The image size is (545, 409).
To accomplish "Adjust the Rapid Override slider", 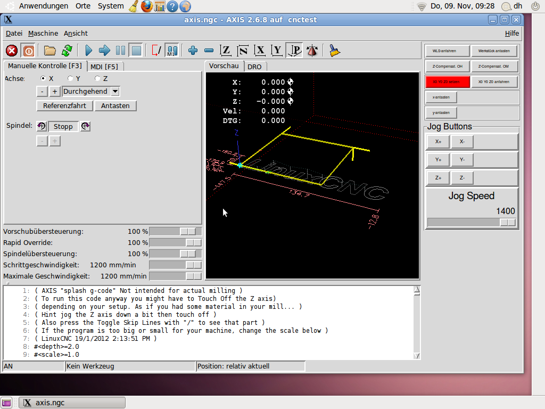I will click(176, 243).
